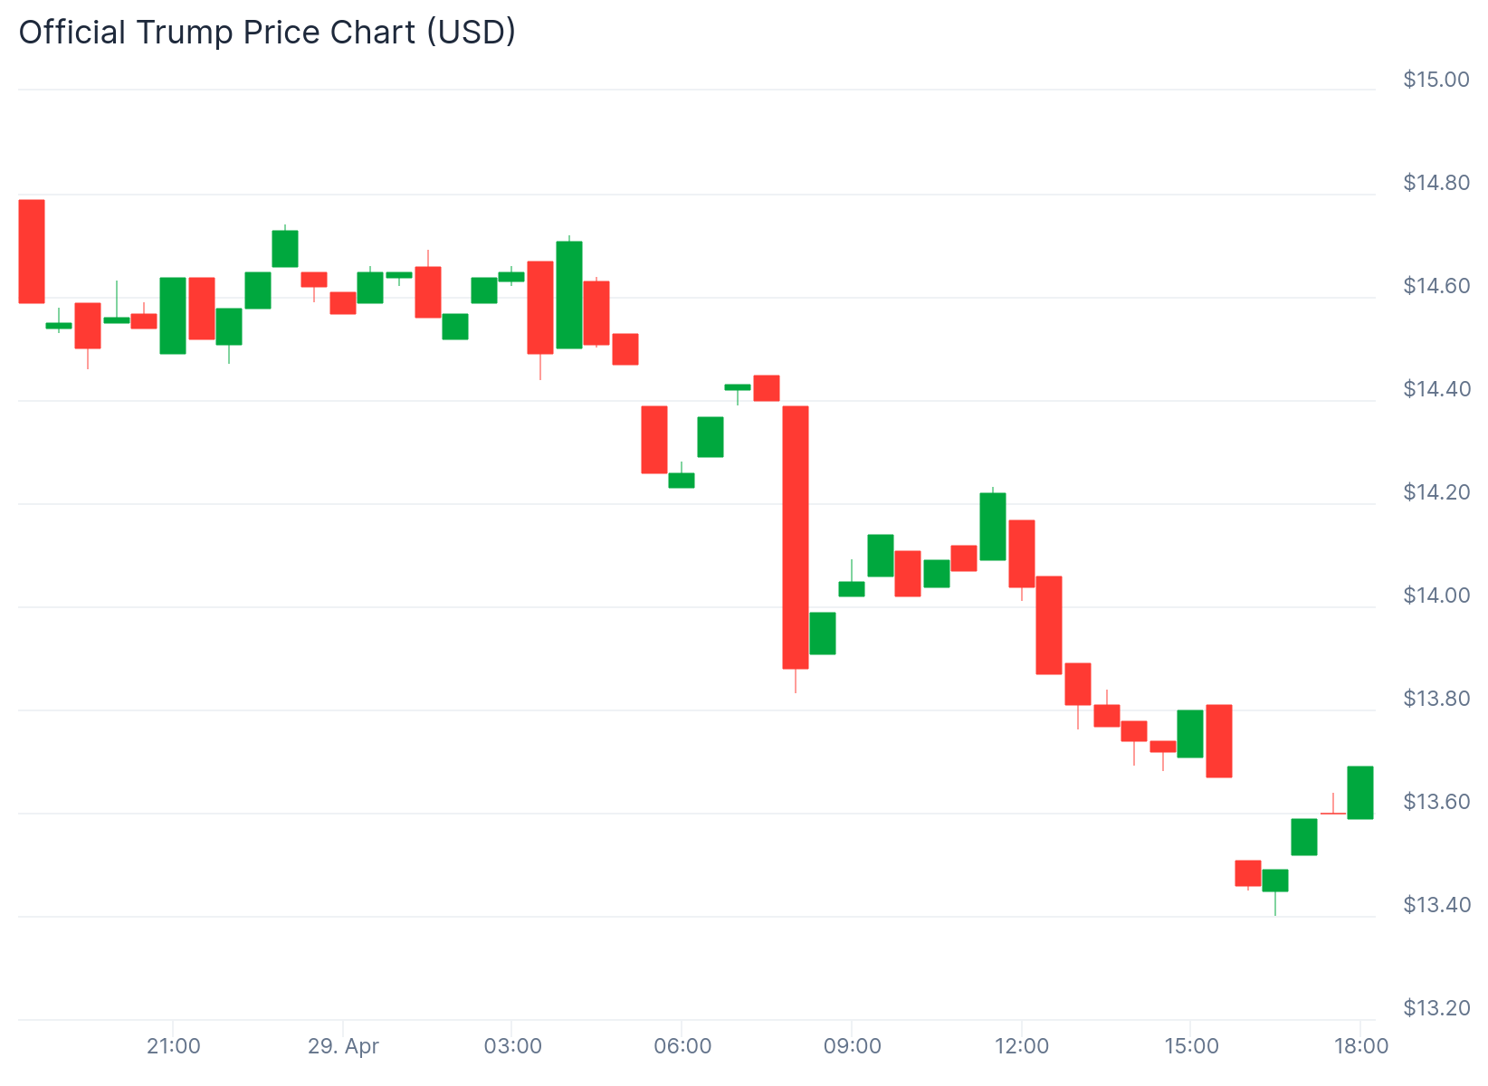The image size is (1488, 1086).
Task: Click the tallest red candlestick after 06:00
Action: 796,538
